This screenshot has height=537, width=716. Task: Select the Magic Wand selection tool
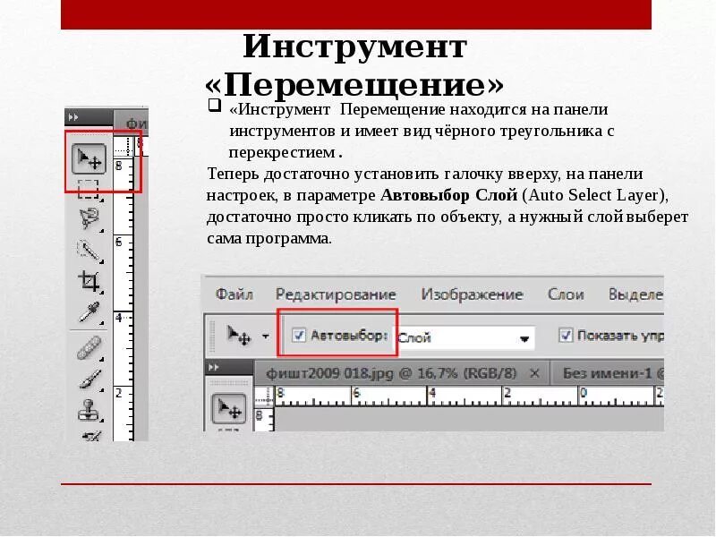point(89,251)
